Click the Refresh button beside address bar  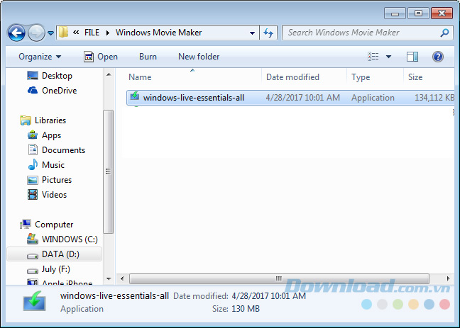point(269,33)
